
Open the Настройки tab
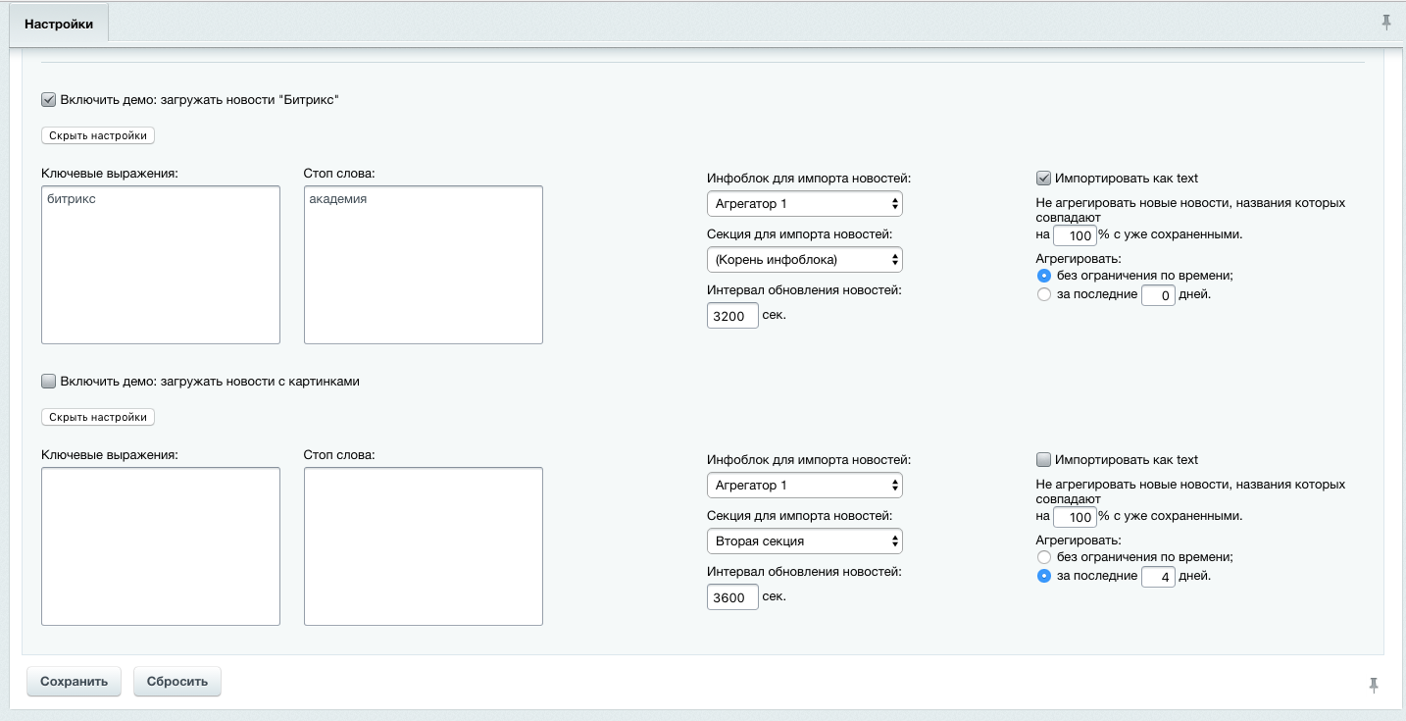coord(59,24)
